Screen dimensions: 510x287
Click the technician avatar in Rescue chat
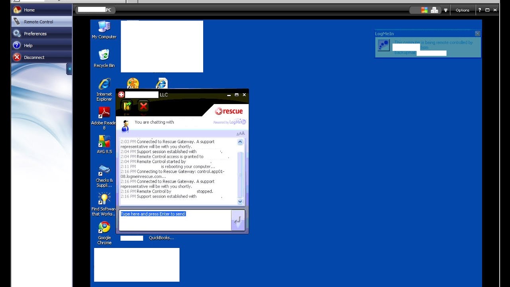(x=126, y=126)
